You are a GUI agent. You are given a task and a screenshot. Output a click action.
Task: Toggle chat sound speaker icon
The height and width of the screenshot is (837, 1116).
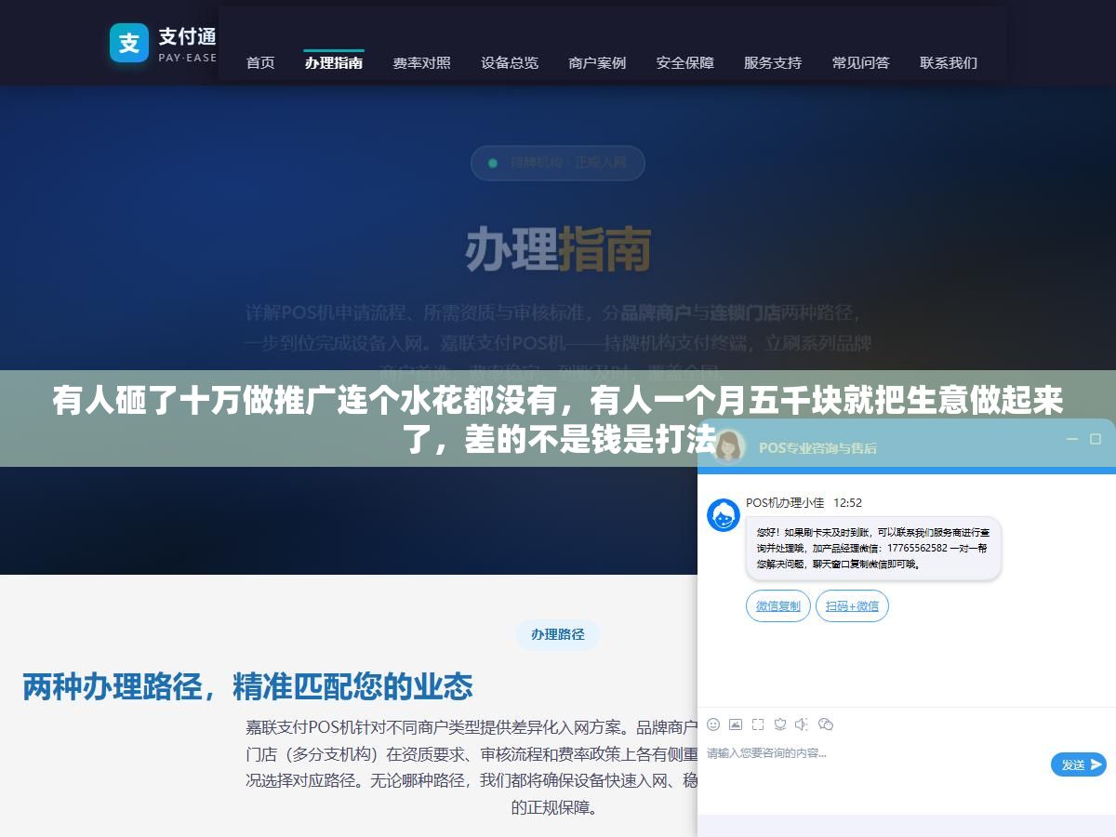802,724
